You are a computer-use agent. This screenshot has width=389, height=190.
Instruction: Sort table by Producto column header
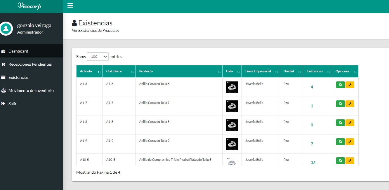click(179, 72)
